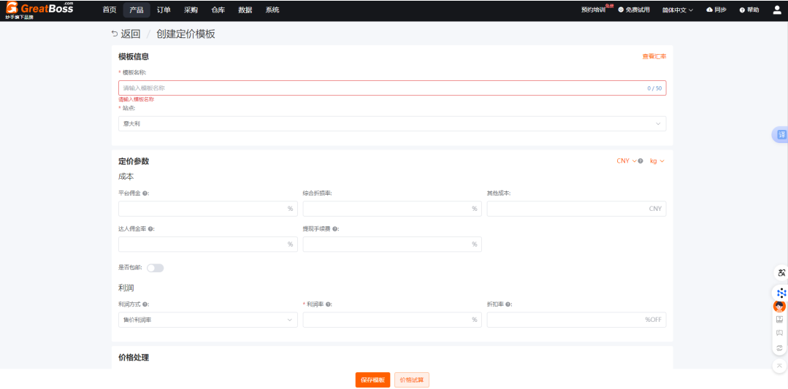Expand the 站点 dropdown showing 意大利

point(391,124)
